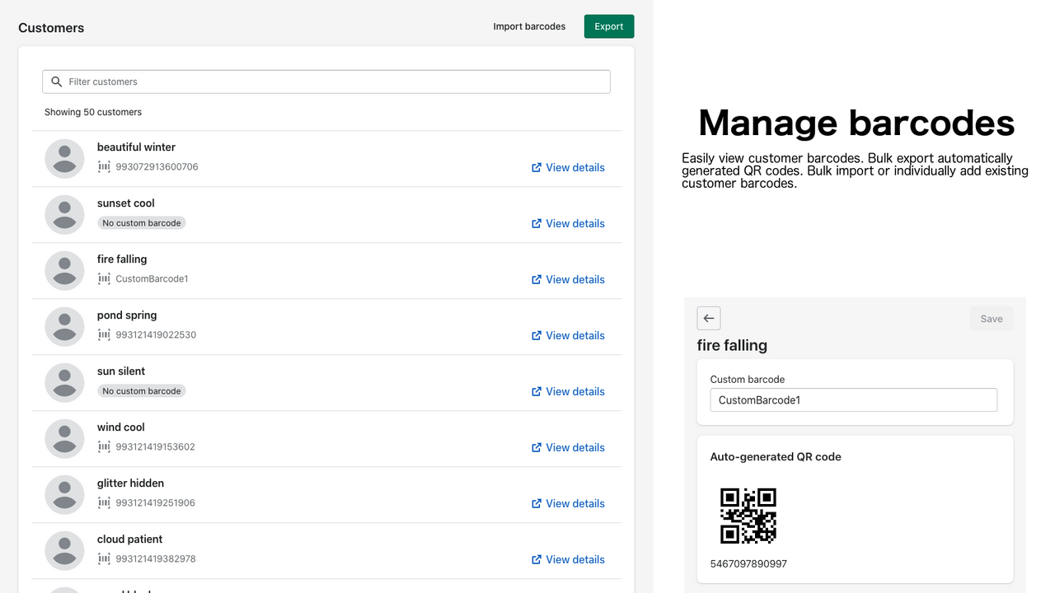Select beautiful winter's avatar thumbnail

(64, 158)
